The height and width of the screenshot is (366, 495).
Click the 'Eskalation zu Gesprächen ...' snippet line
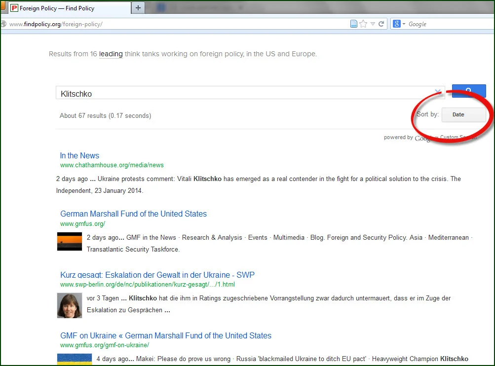tap(128, 310)
